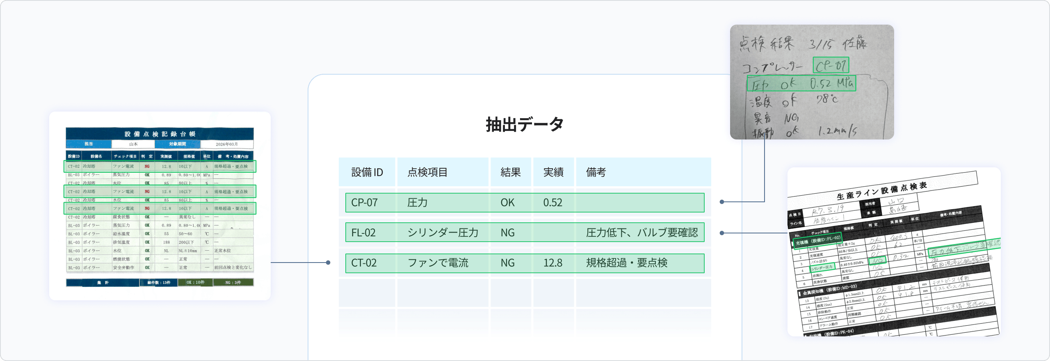This screenshot has width=1050, height=361.
Task: Select the 備考 column header
Action: coord(596,172)
